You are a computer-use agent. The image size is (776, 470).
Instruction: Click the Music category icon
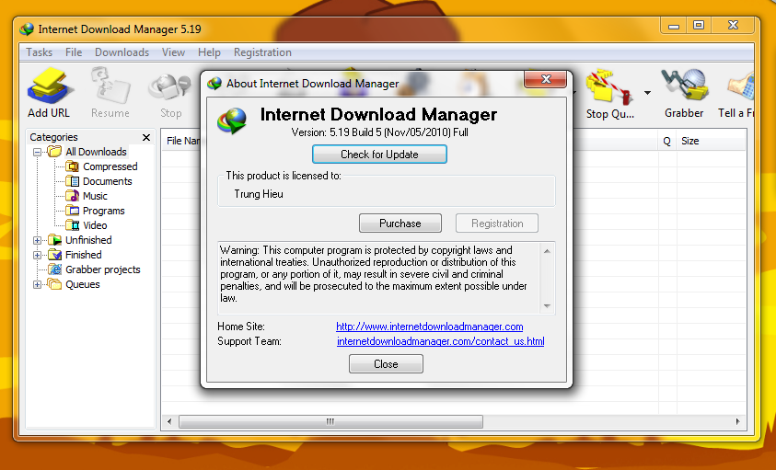point(72,196)
